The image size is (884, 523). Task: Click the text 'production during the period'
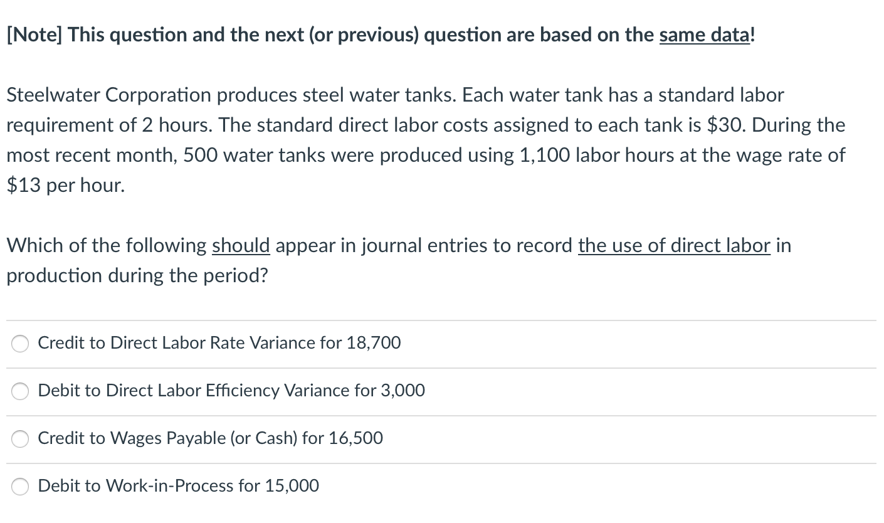click(x=137, y=275)
